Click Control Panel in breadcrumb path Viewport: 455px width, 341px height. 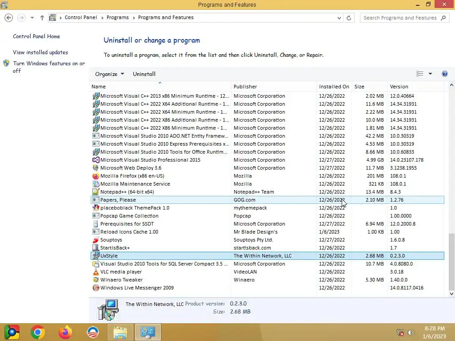click(81, 17)
